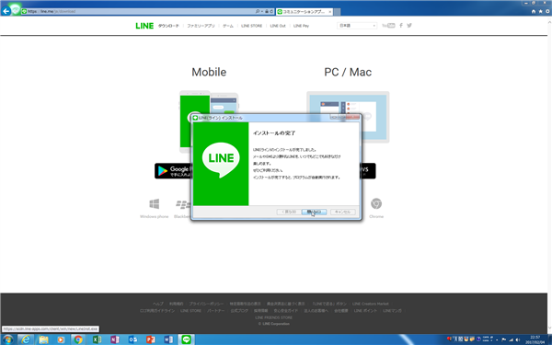The height and width of the screenshot is (345, 552).
Task: Open PowerPoint from the taskbar
Action: pyautogui.click(x=151, y=339)
